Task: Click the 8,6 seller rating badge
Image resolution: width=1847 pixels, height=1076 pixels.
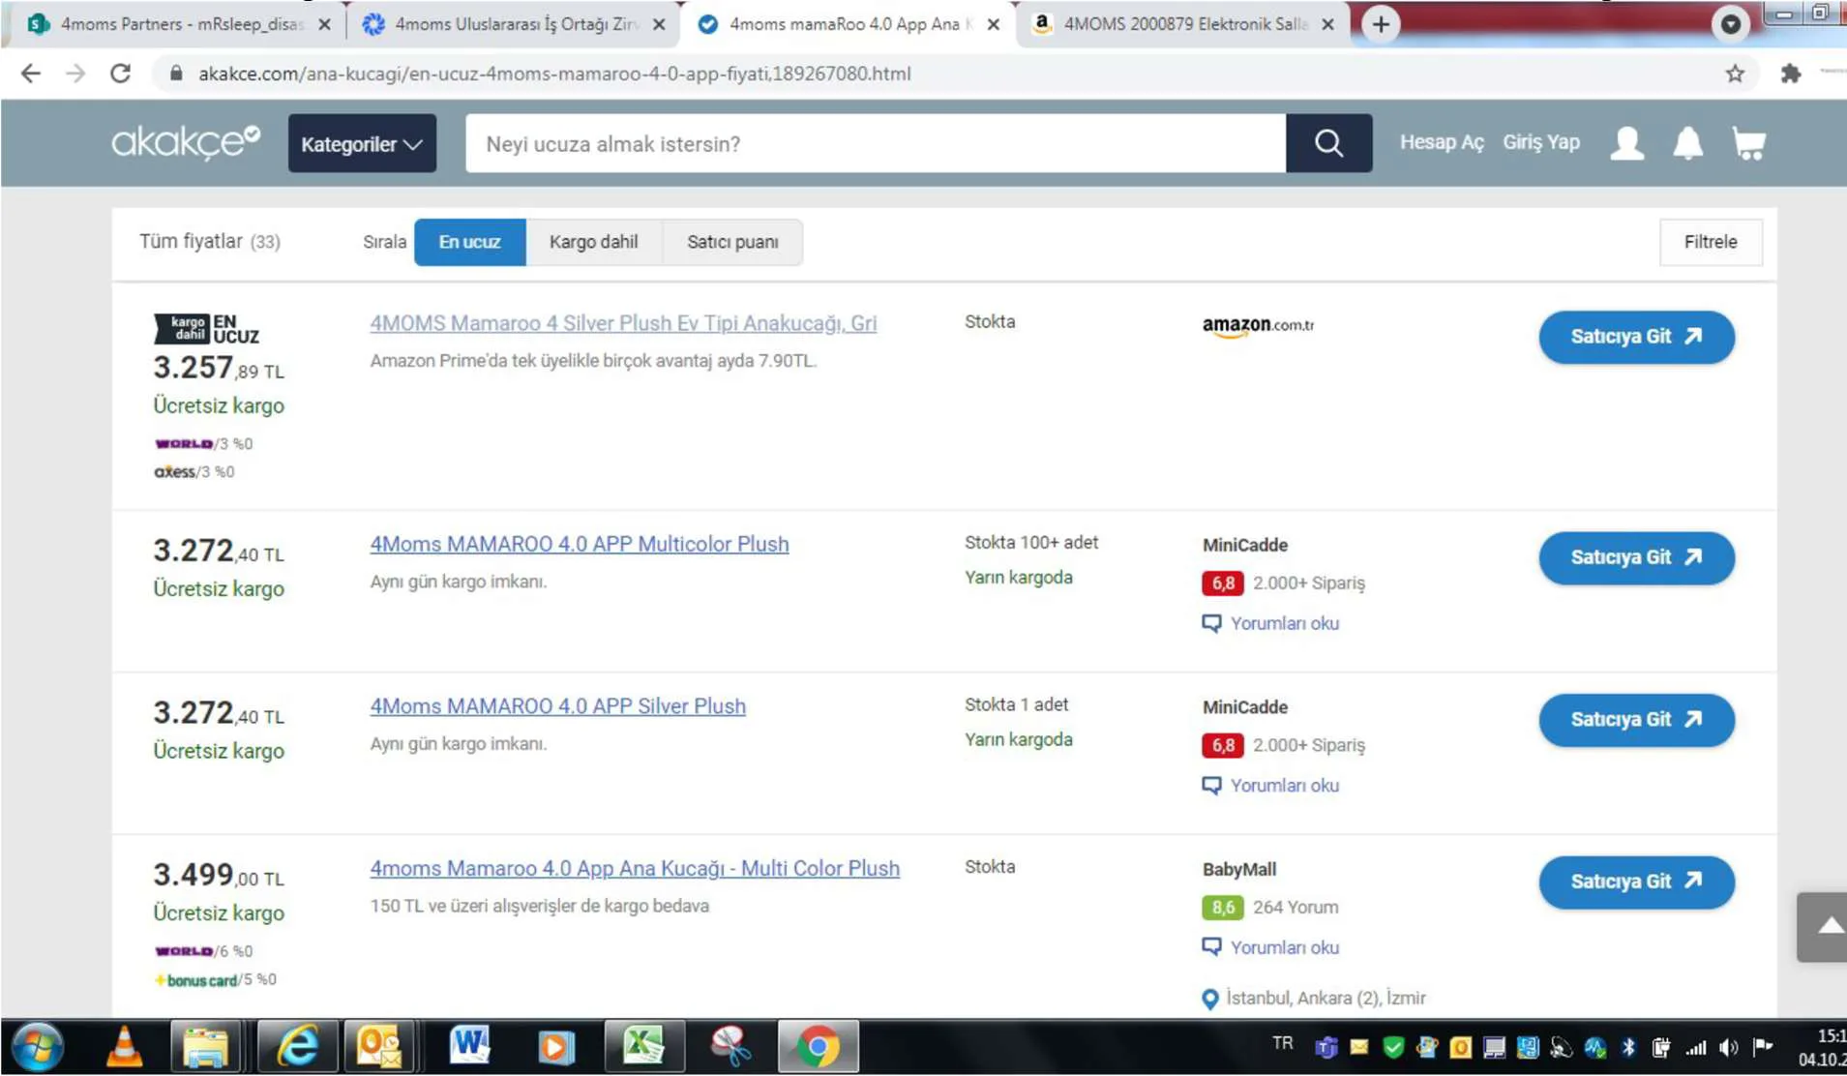Action: 1223,908
